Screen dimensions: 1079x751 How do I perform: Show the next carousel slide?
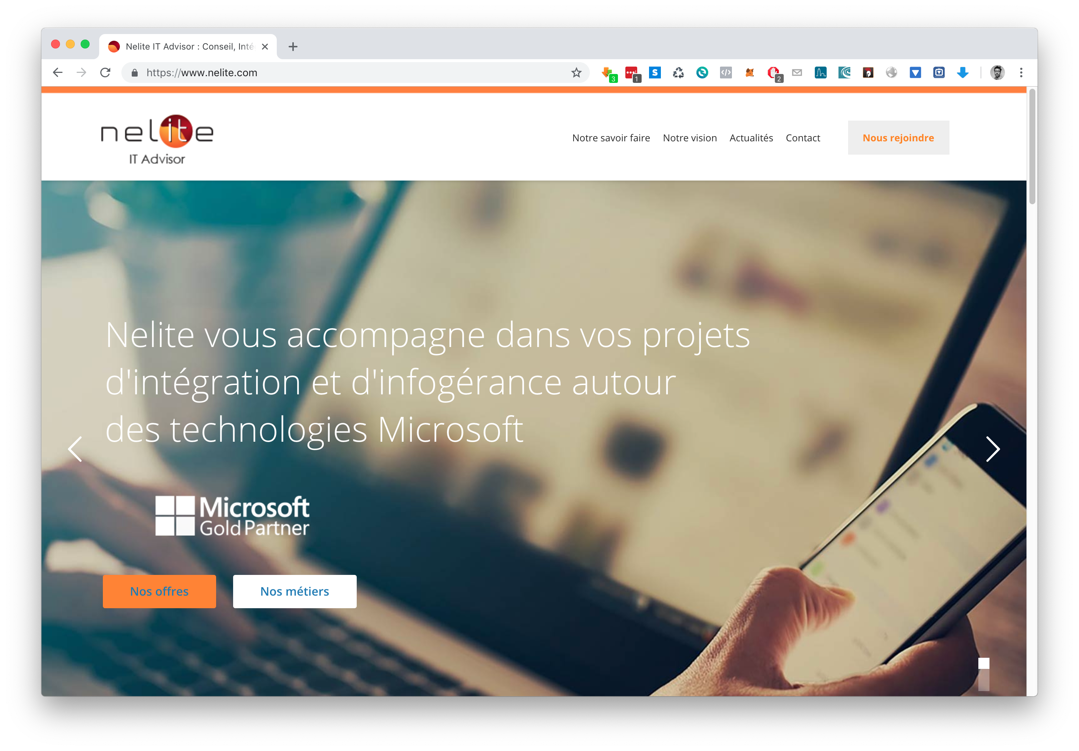(992, 449)
